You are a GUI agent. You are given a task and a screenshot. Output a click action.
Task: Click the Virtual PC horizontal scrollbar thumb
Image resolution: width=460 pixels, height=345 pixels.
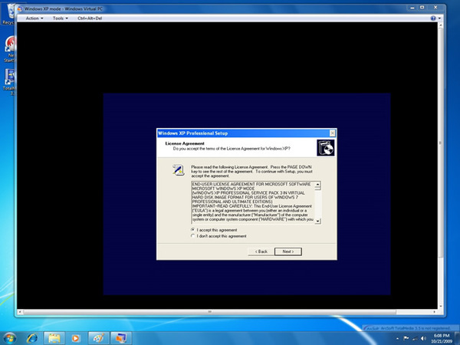click(x=209, y=311)
